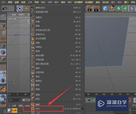Click the orange Workplane grid icon
The width and height of the screenshot is (136, 114).
(x=3, y=39)
